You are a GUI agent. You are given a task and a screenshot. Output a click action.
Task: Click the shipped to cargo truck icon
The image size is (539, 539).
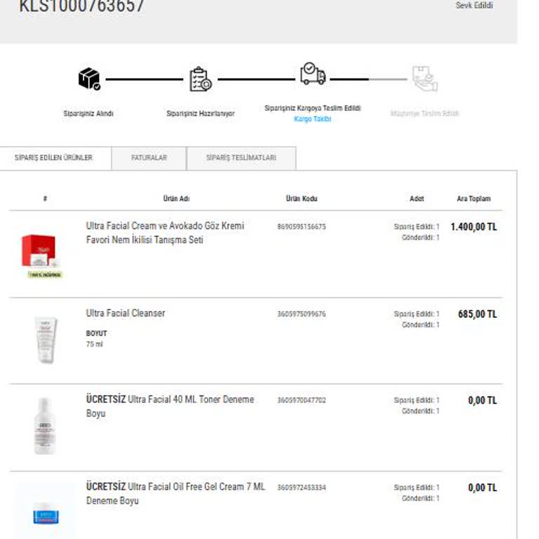tap(312, 74)
